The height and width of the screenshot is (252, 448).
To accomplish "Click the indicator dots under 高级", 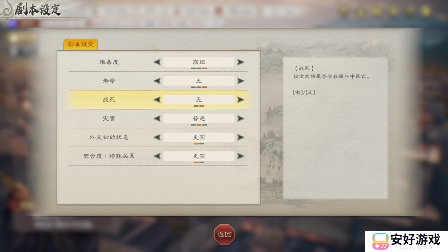I will point(199,68).
